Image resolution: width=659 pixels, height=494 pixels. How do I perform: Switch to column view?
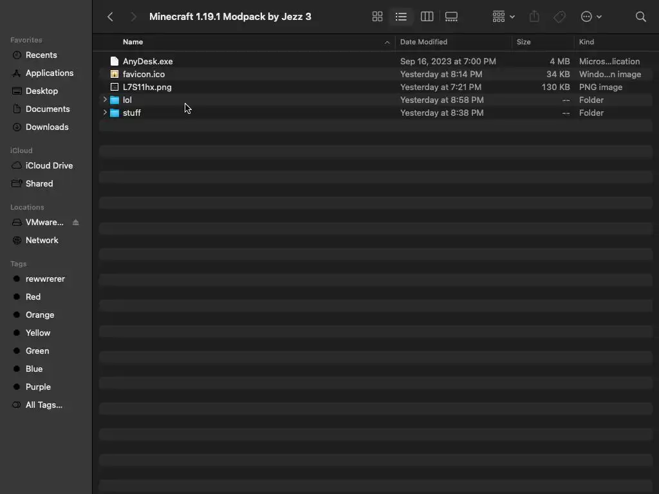pos(427,17)
